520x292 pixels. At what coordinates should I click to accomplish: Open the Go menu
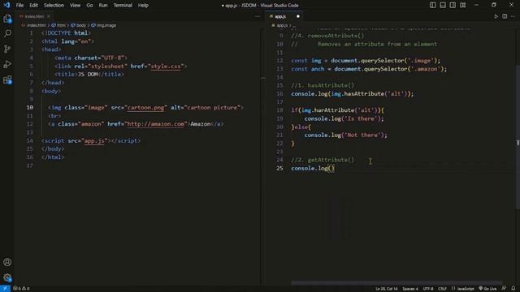(89, 6)
